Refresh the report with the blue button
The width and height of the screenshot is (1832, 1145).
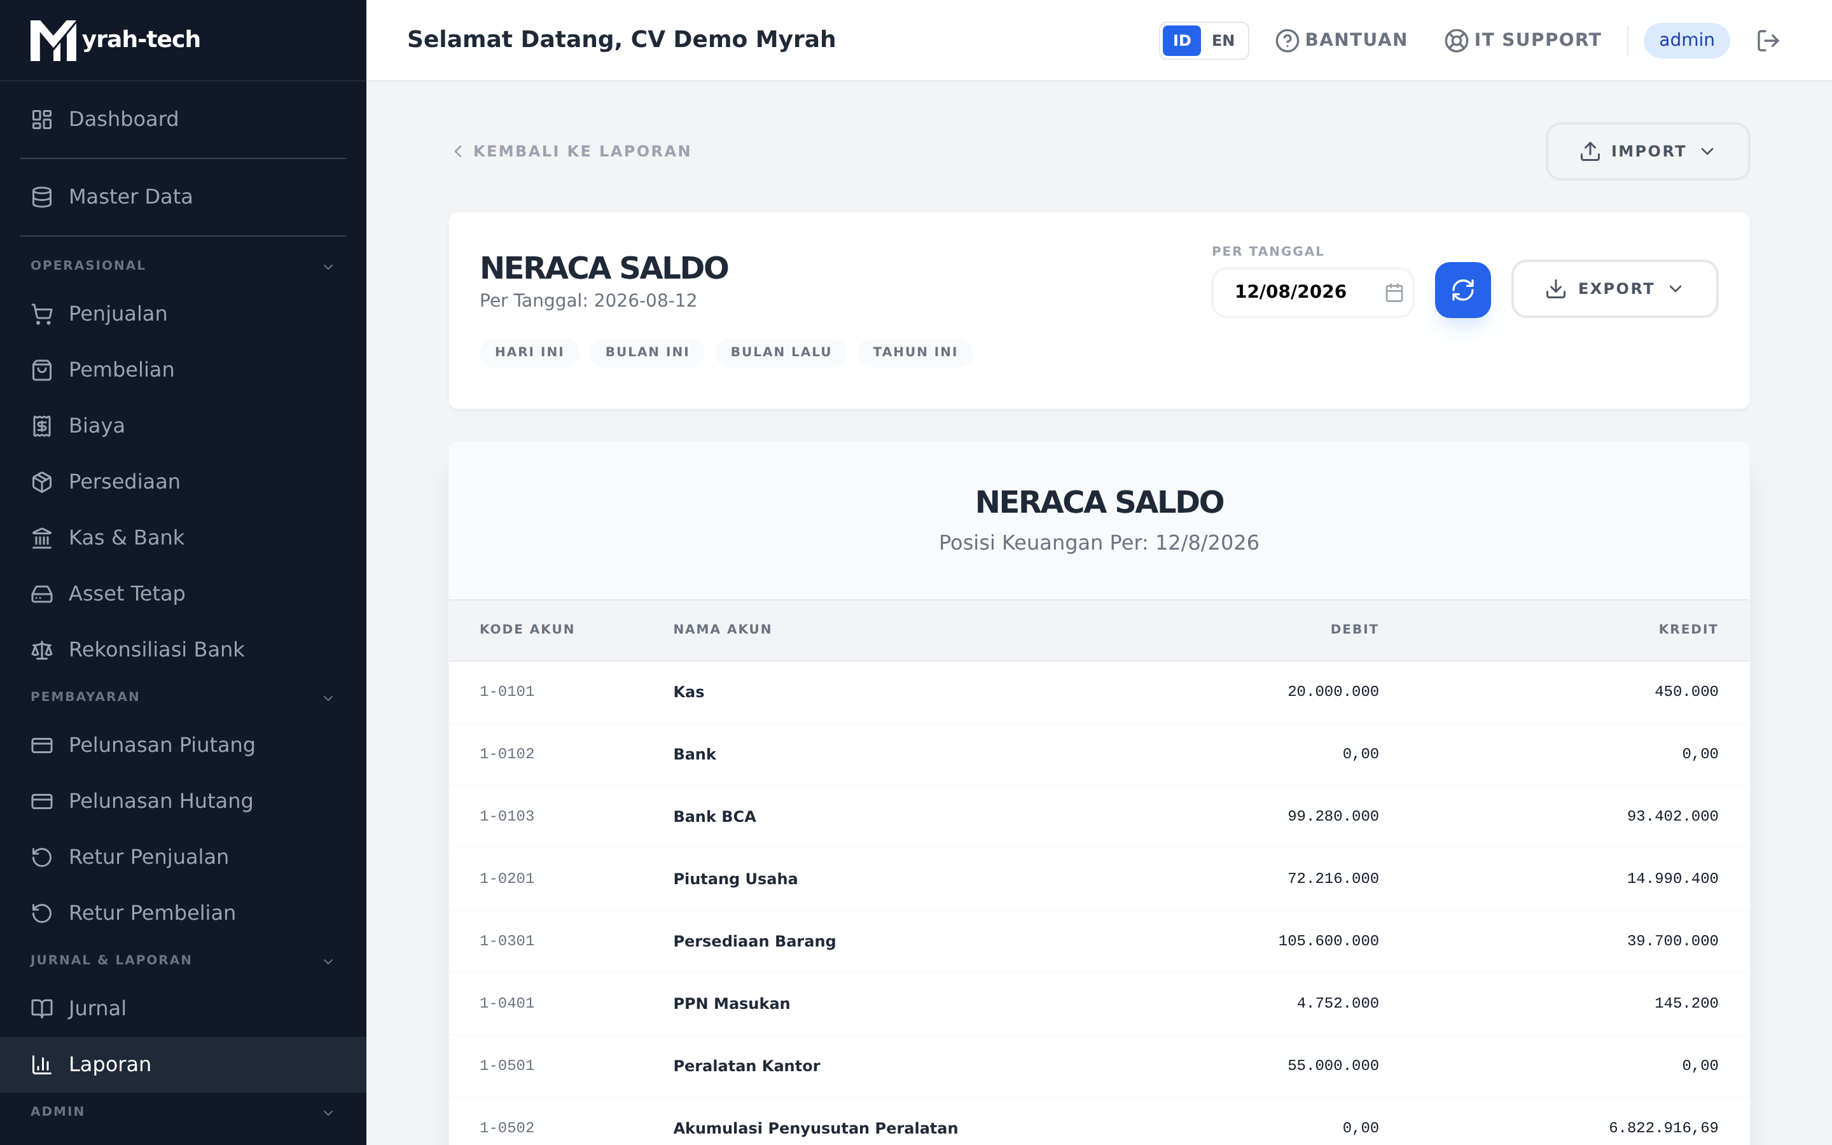click(x=1462, y=290)
